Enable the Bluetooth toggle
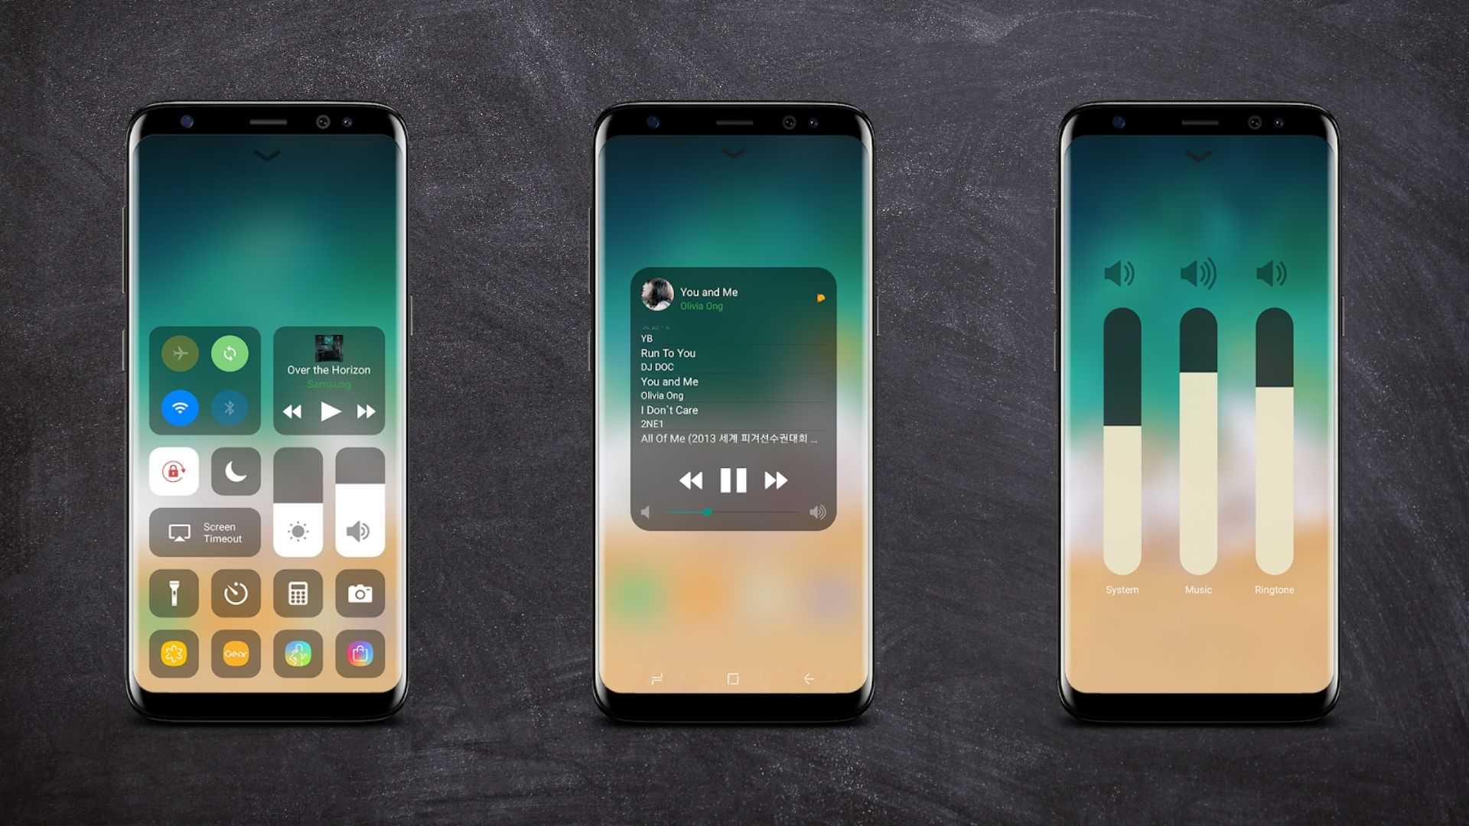 coord(233,406)
